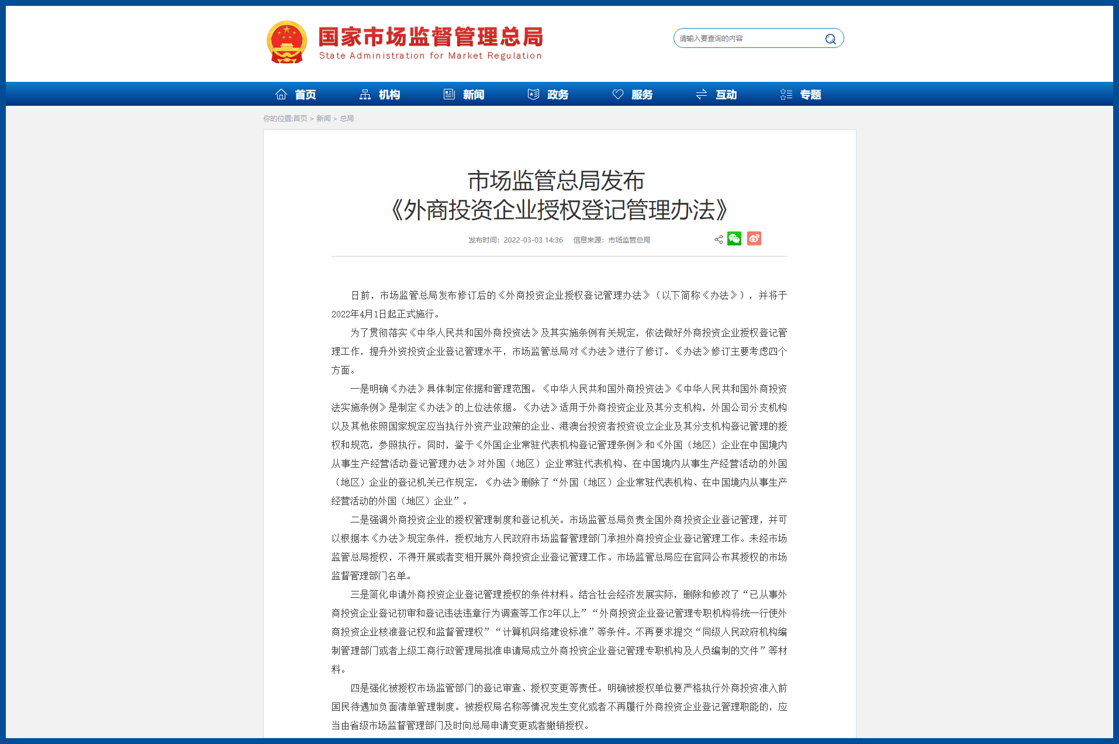Screen dimensions: 1119x744
Task: Open the 首页 navigation menu item
Action: point(305,95)
